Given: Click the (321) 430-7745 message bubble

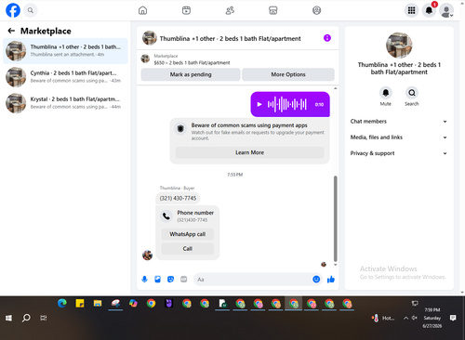Looking at the screenshot, I should [178, 198].
